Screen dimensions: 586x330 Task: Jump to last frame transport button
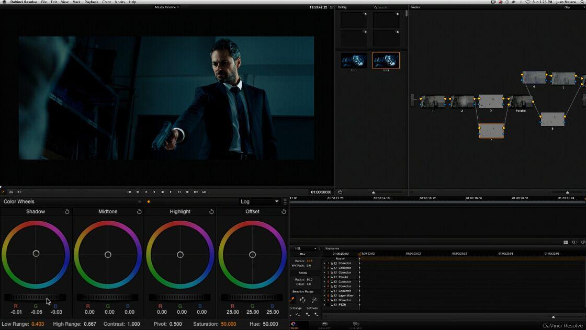196,192
